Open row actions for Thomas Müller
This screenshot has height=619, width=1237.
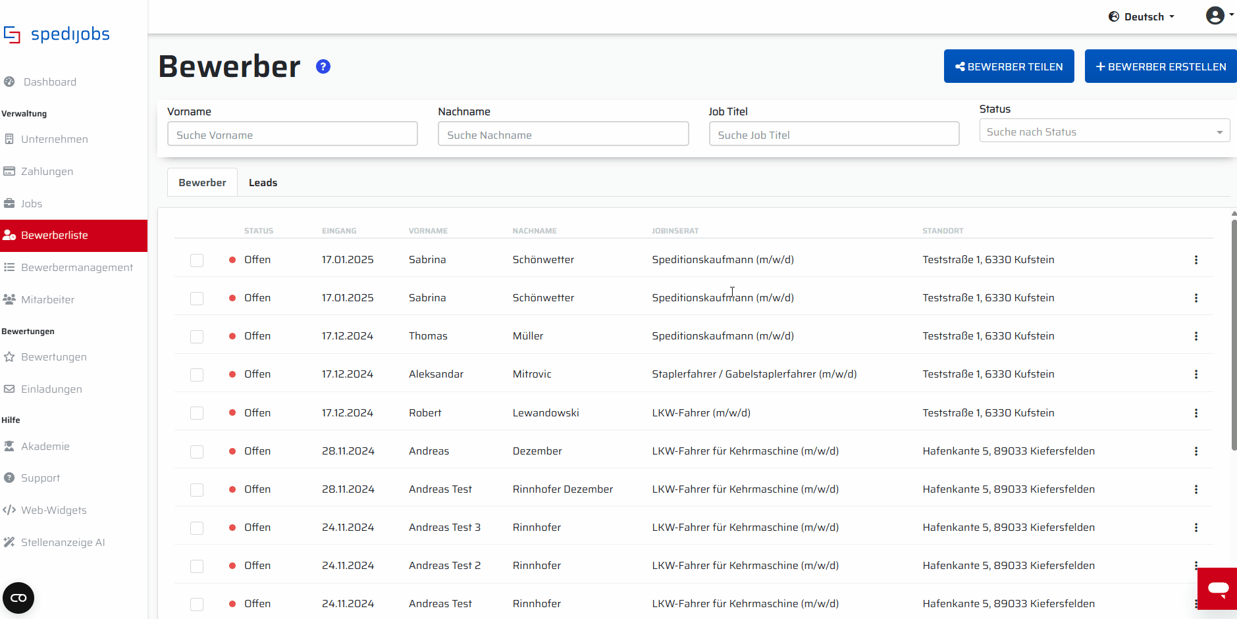[x=1196, y=336]
